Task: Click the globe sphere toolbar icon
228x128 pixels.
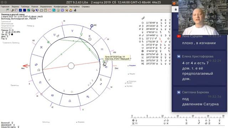Action: tap(12, 10)
